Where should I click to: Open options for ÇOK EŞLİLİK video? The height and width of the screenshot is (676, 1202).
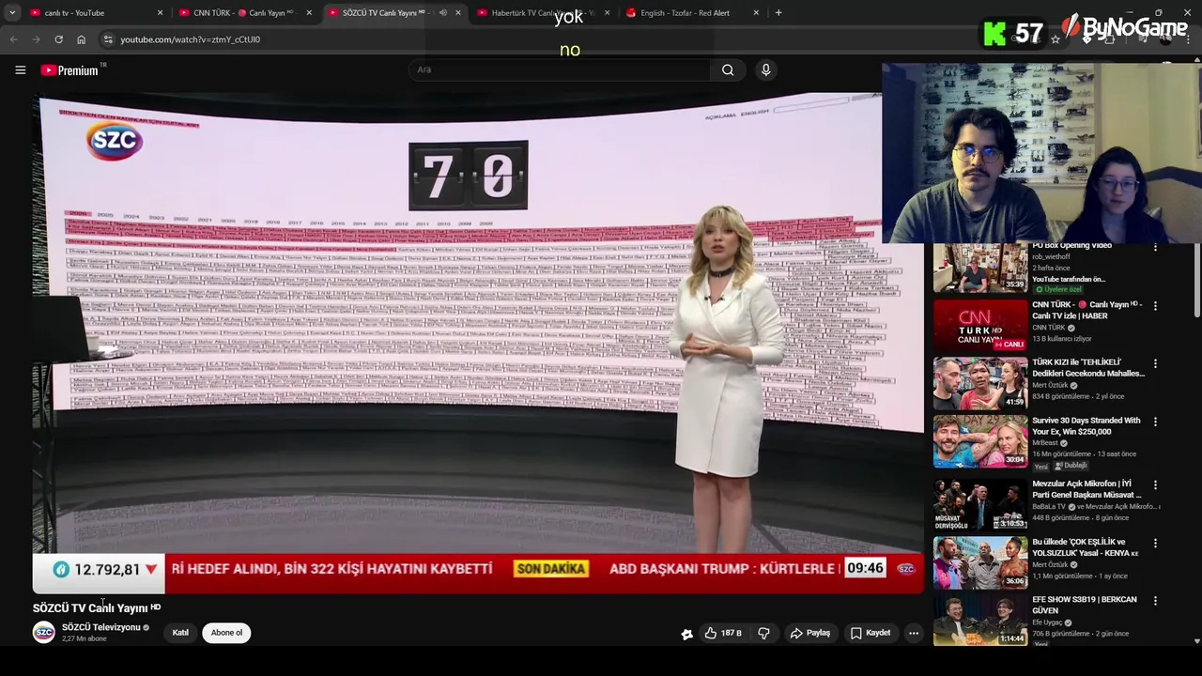1155,544
